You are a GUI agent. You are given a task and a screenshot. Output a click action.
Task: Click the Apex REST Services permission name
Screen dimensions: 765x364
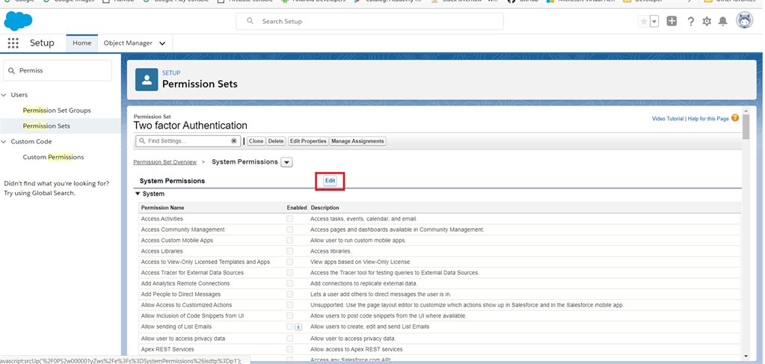click(168, 349)
